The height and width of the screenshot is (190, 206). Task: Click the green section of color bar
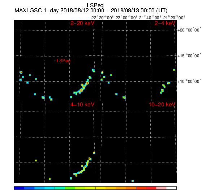coord(70,188)
